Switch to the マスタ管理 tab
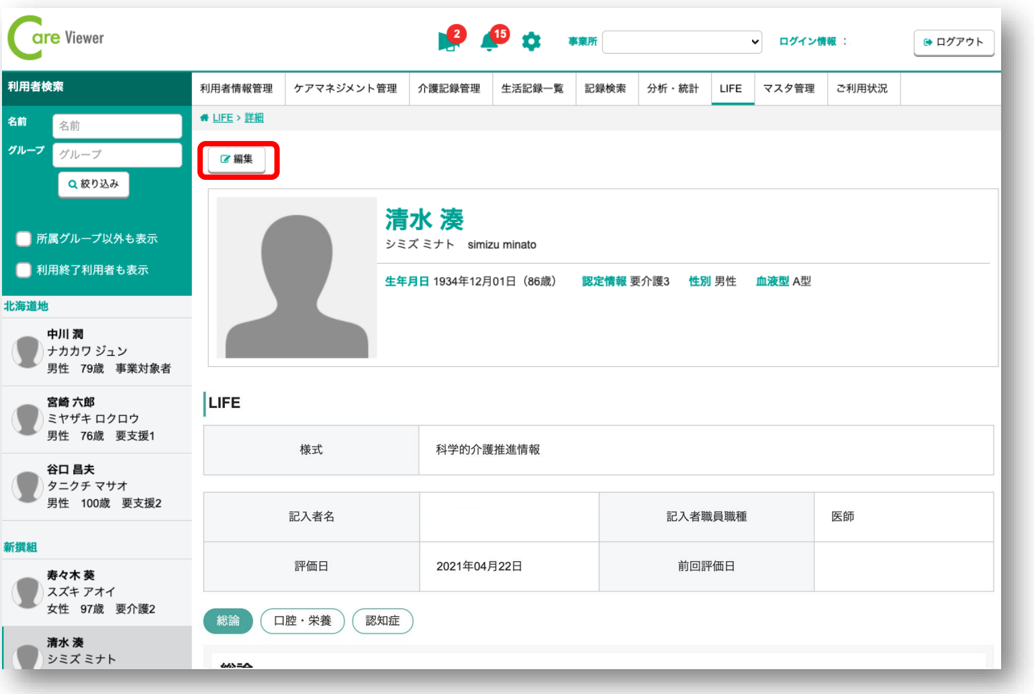The width and height of the screenshot is (1034, 694). point(789,89)
